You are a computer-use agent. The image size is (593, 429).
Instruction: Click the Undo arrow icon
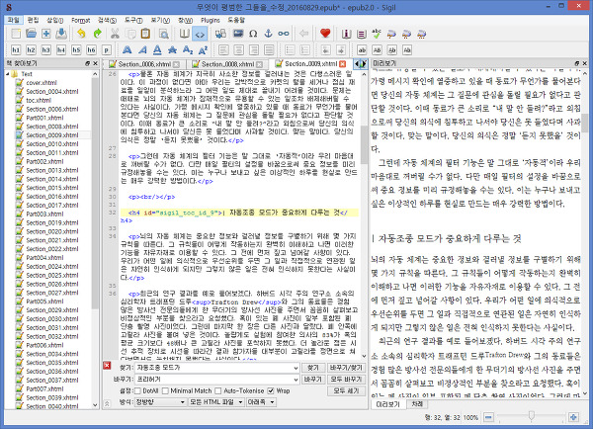[x=81, y=34]
